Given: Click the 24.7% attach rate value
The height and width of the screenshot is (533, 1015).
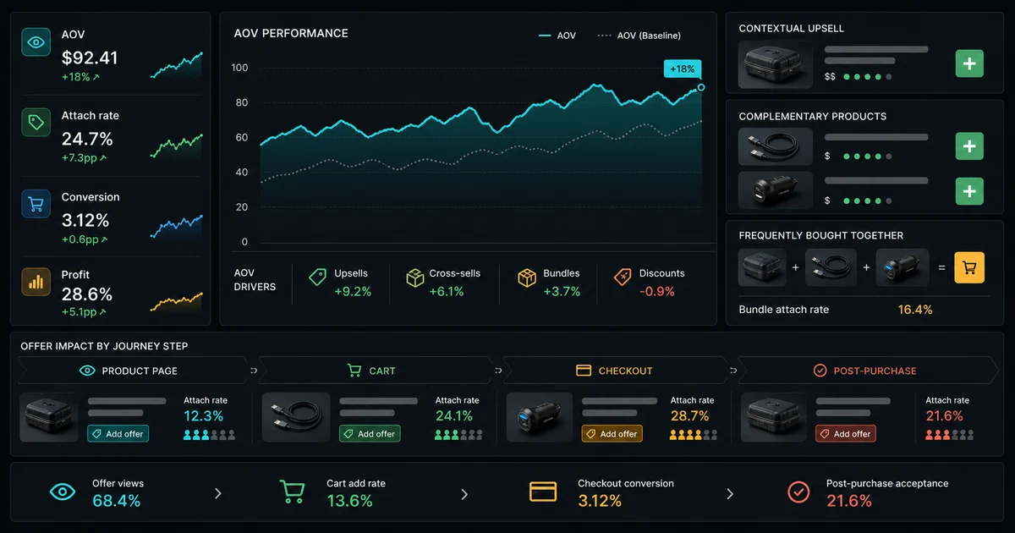Looking at the screenshot, I should click(87, 139).
